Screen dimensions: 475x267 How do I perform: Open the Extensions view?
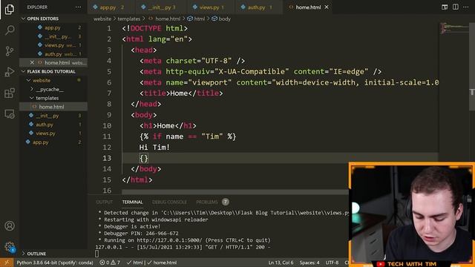[10, 93]
